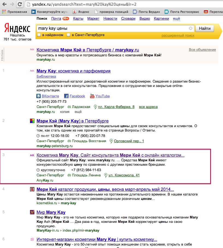Image resolution: width=223 pixels, height=248 pixels.
Task: Click the Библиотека link
Action: point(46,76)
